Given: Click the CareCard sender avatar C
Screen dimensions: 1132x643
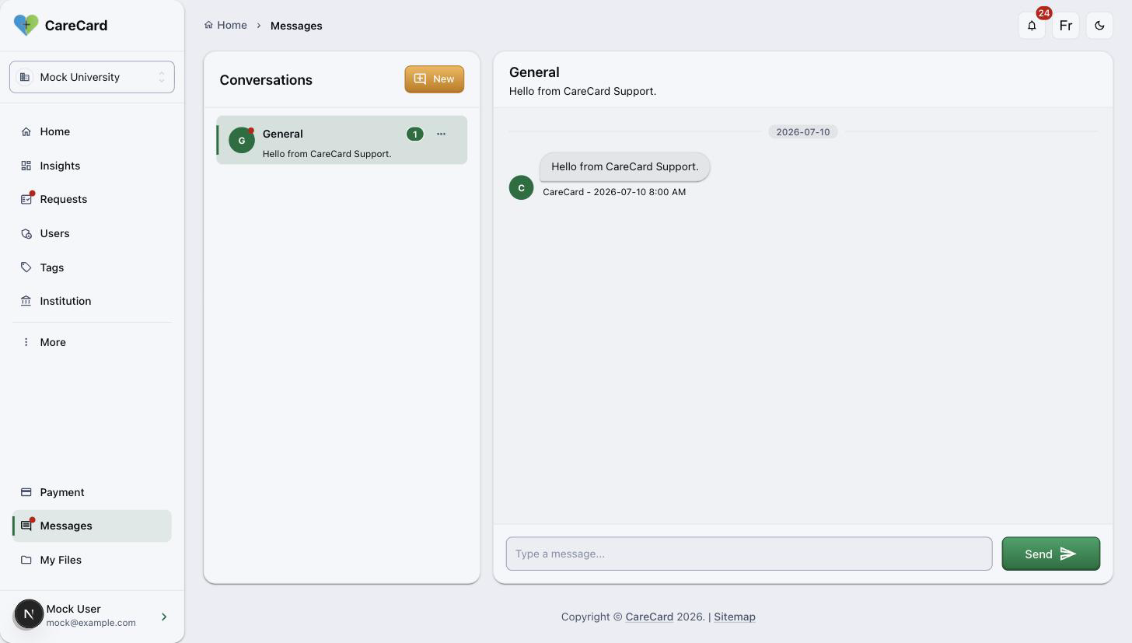Looking at the screenshot, I should point(521,187).
